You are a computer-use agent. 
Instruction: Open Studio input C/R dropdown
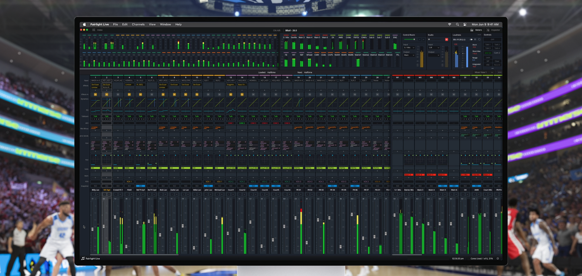pyautogui.click(x=434, y=48)
